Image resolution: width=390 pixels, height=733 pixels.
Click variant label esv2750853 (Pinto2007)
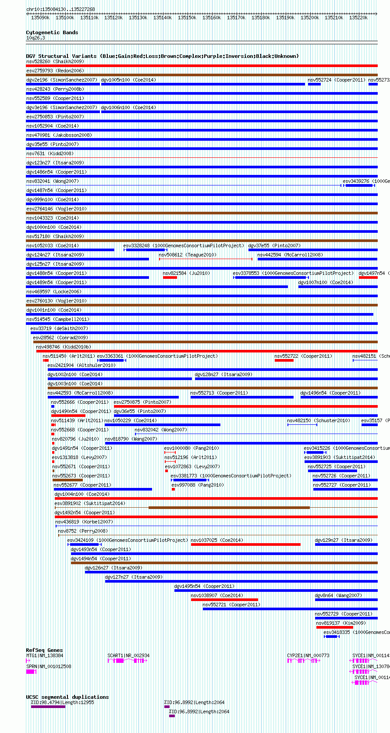click(x=55, y=117)
